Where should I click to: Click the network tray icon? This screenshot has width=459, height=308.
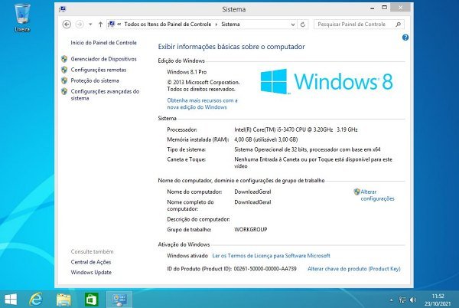click(x=402, y=300)
